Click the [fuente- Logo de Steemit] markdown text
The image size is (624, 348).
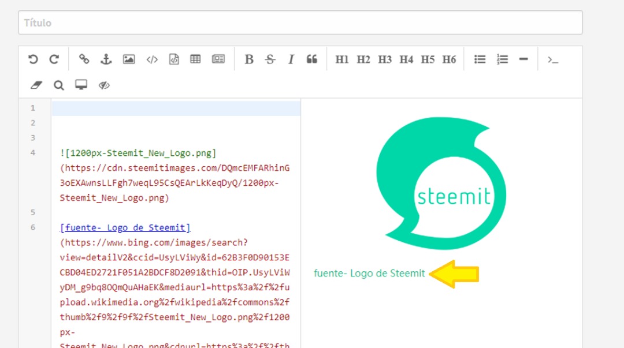125,227
